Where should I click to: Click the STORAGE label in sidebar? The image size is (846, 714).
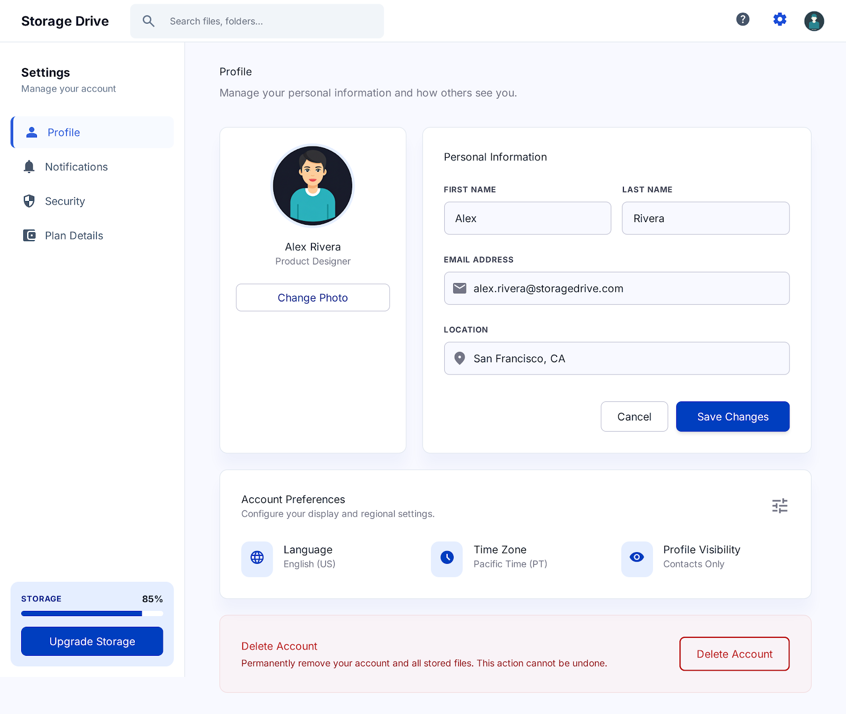click(41, 599)
